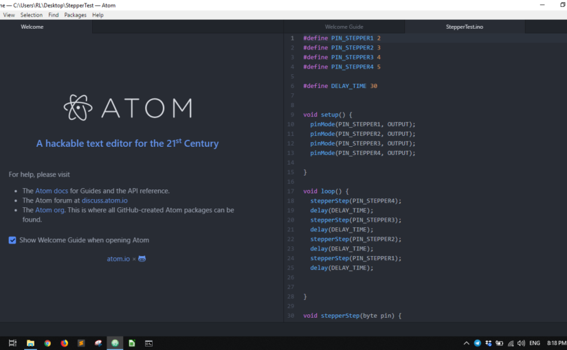This screenshot has width=567, height=350.
Task: Click line number 1 in the gutter
Action: (292, 38)
